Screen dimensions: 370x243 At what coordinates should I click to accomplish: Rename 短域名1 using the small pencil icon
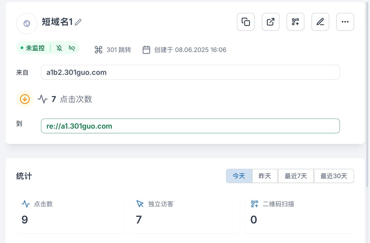[x=78, y=22]
